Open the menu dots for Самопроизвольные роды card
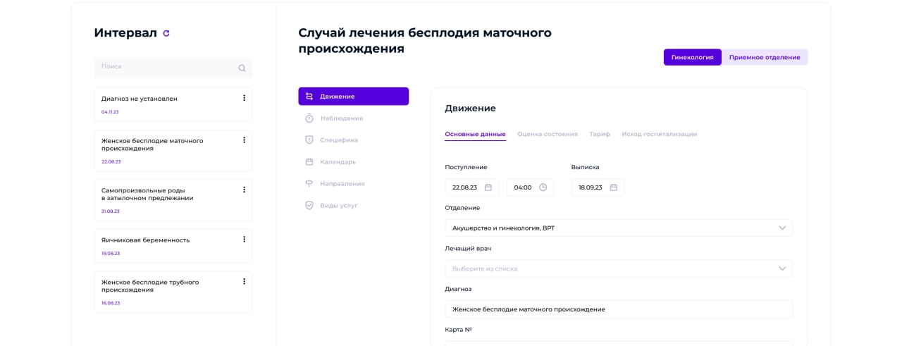 (x=245, y=190)
